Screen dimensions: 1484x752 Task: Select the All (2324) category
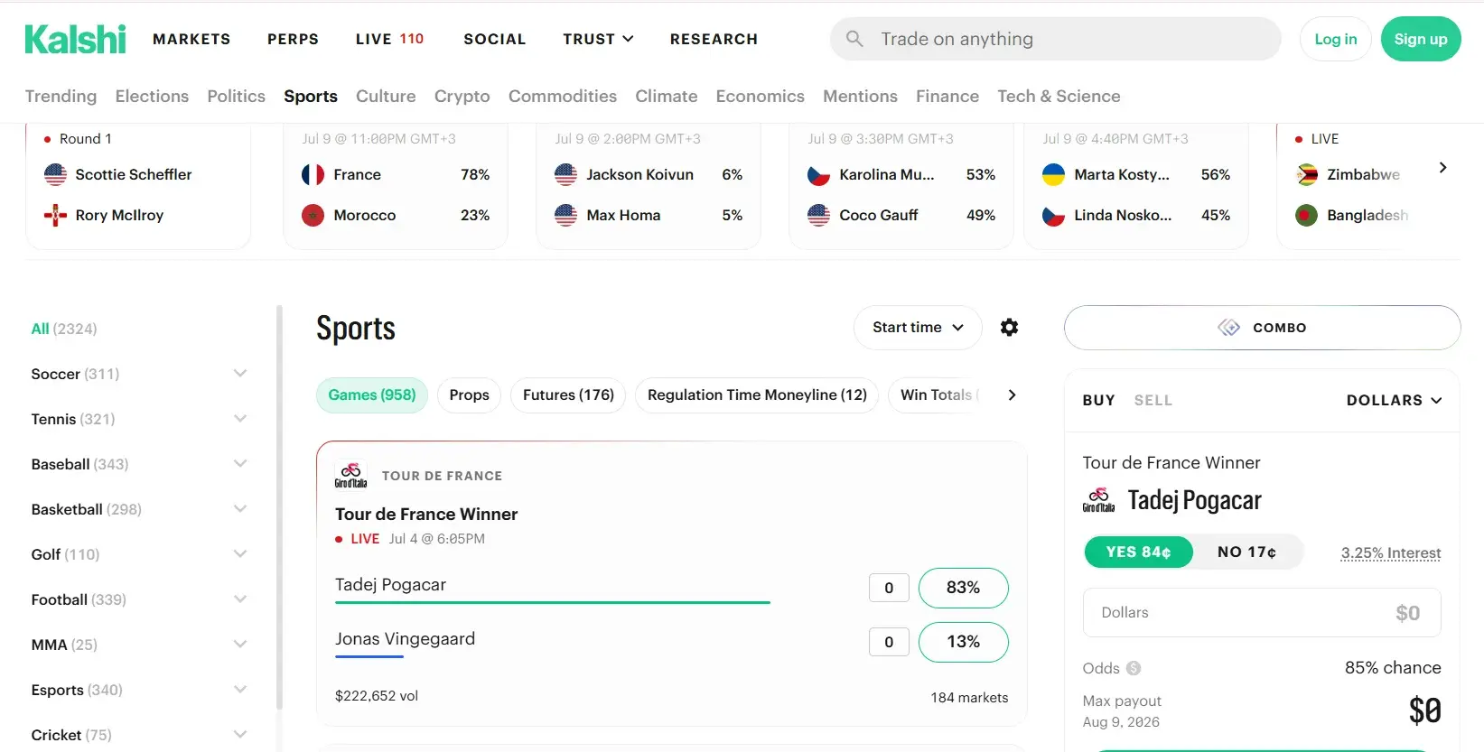pyautogui.click(x=64, y=329)
